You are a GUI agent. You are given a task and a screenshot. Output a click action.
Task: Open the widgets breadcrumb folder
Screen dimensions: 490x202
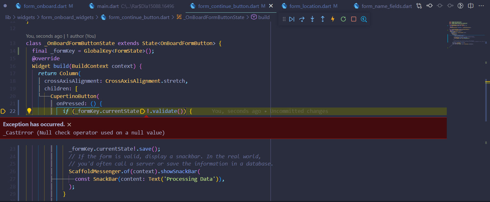coord(26,17)
